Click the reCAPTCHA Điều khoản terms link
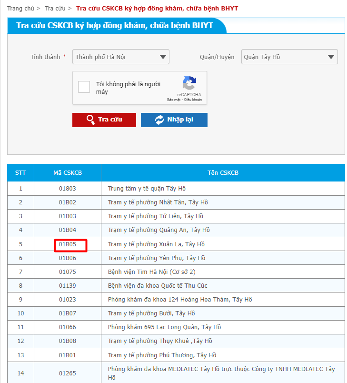This screenshot has height=383, width=347. coord(193,100)
